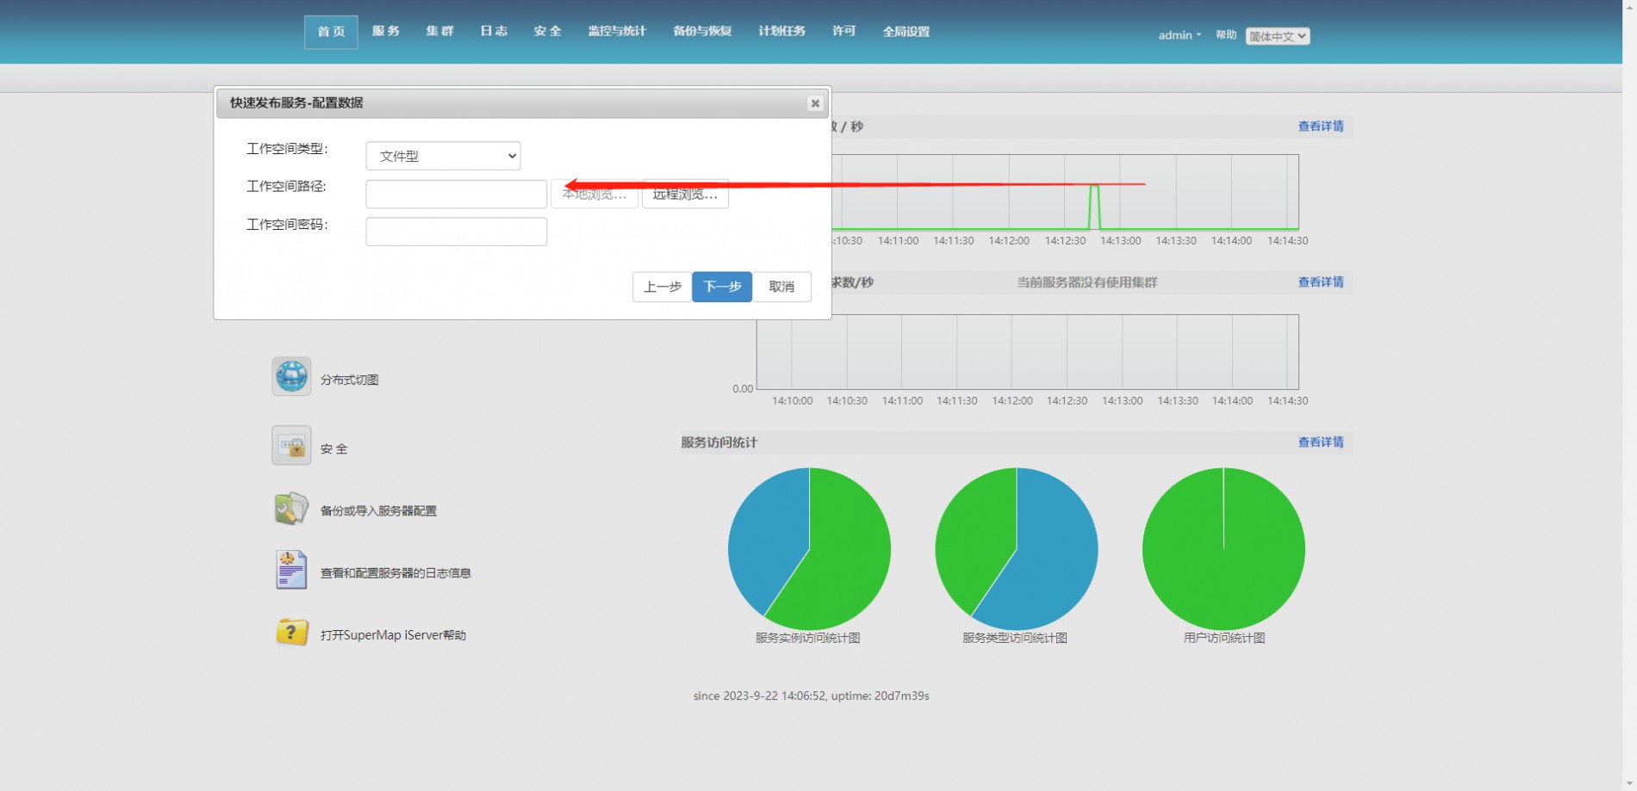Click the 打开SuperMap iServer帮助 link
The image size is (1637, 791).
tap(393, 634)
